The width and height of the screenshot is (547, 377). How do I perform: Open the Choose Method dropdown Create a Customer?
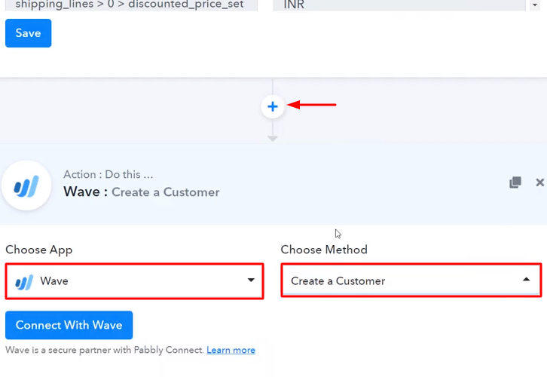(x=411, y=280)
